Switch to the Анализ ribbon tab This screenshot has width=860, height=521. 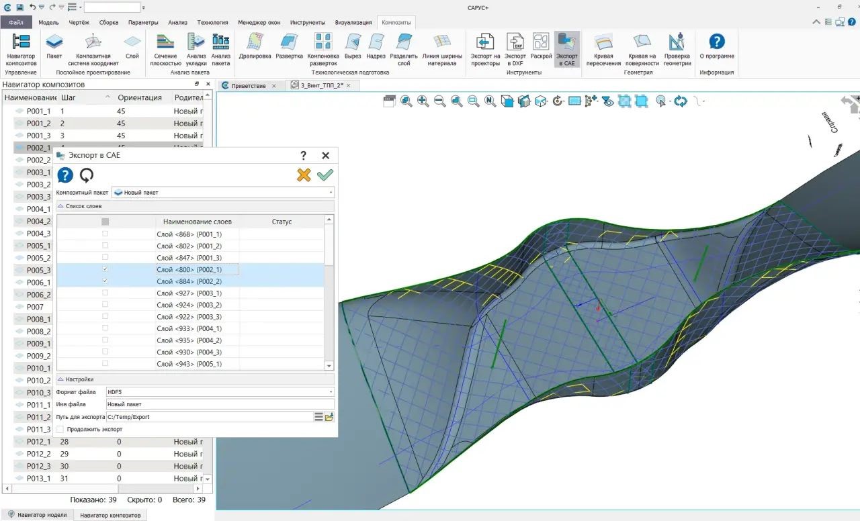pos(178,22)
